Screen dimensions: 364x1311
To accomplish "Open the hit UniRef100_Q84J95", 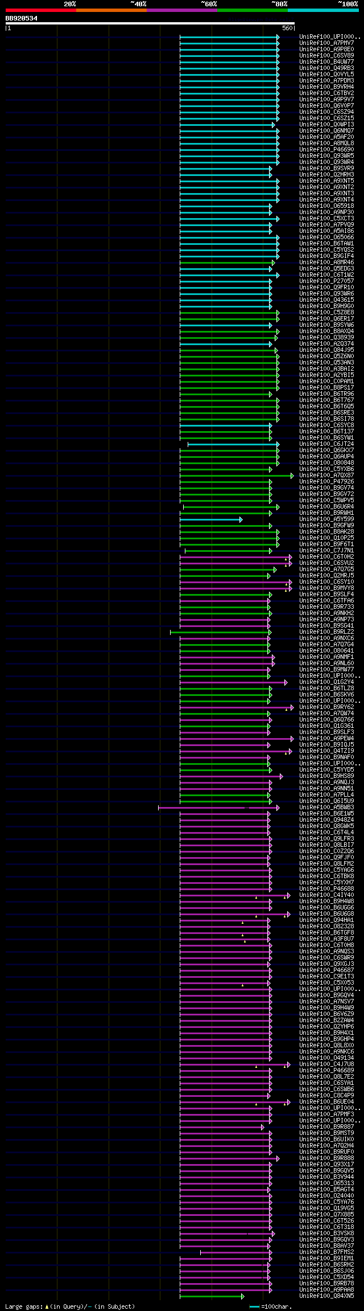I will pos(326,350).
